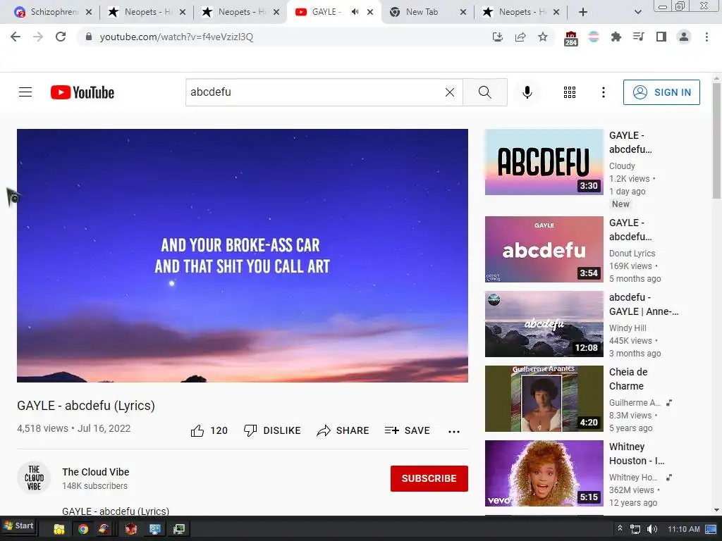The height and width of the screenshot is (541, 722).
Task: Click the address bar URL
Action: click(x=176, y=37)
